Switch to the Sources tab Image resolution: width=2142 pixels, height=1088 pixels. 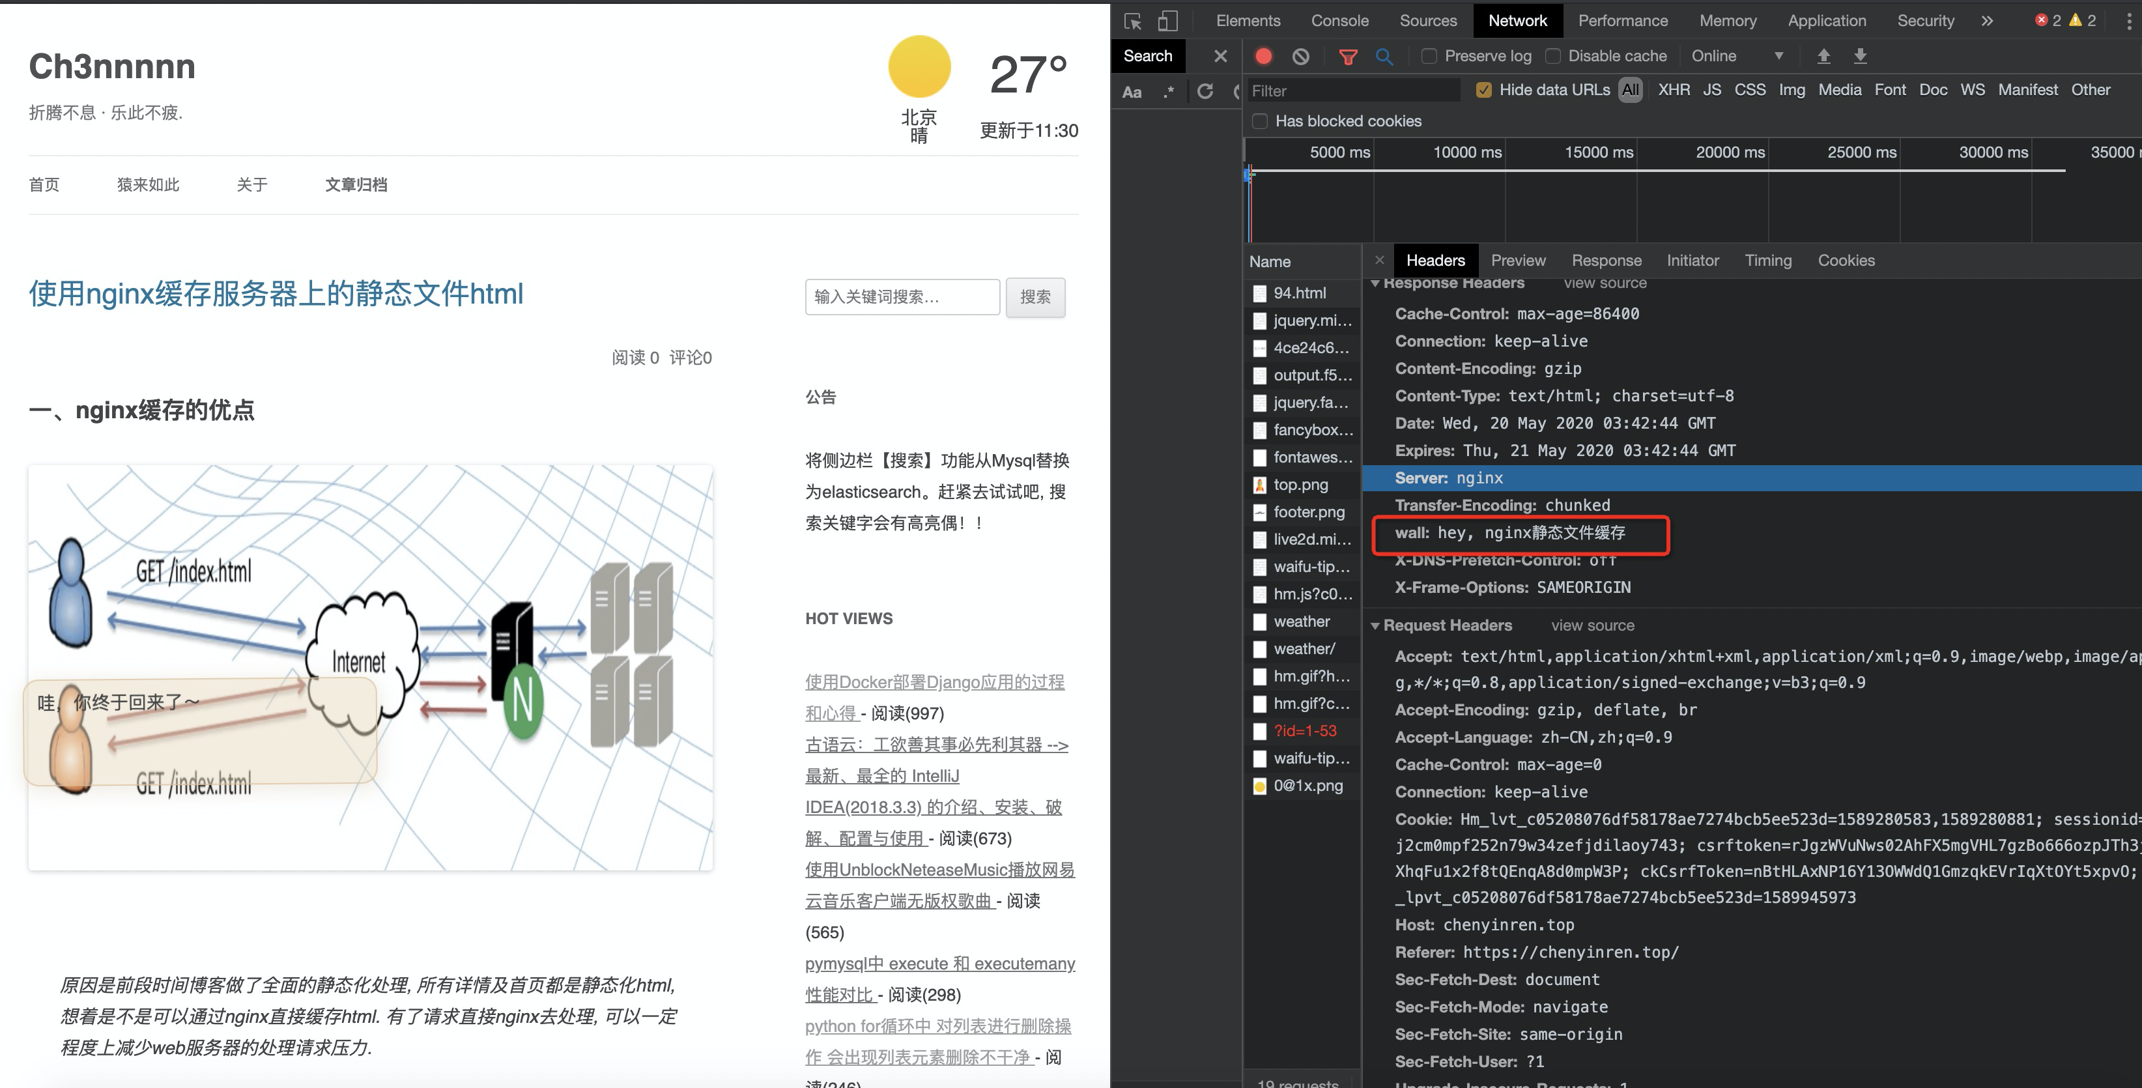1428,21
